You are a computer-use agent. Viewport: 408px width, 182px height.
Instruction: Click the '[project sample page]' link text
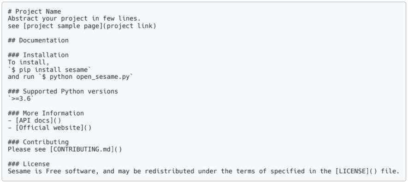pos(63,26)
